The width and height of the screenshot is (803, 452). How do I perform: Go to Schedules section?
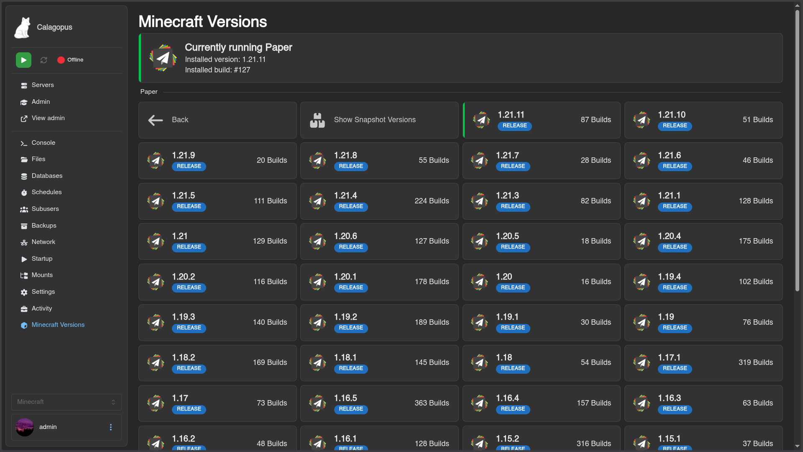click(46, 193)
